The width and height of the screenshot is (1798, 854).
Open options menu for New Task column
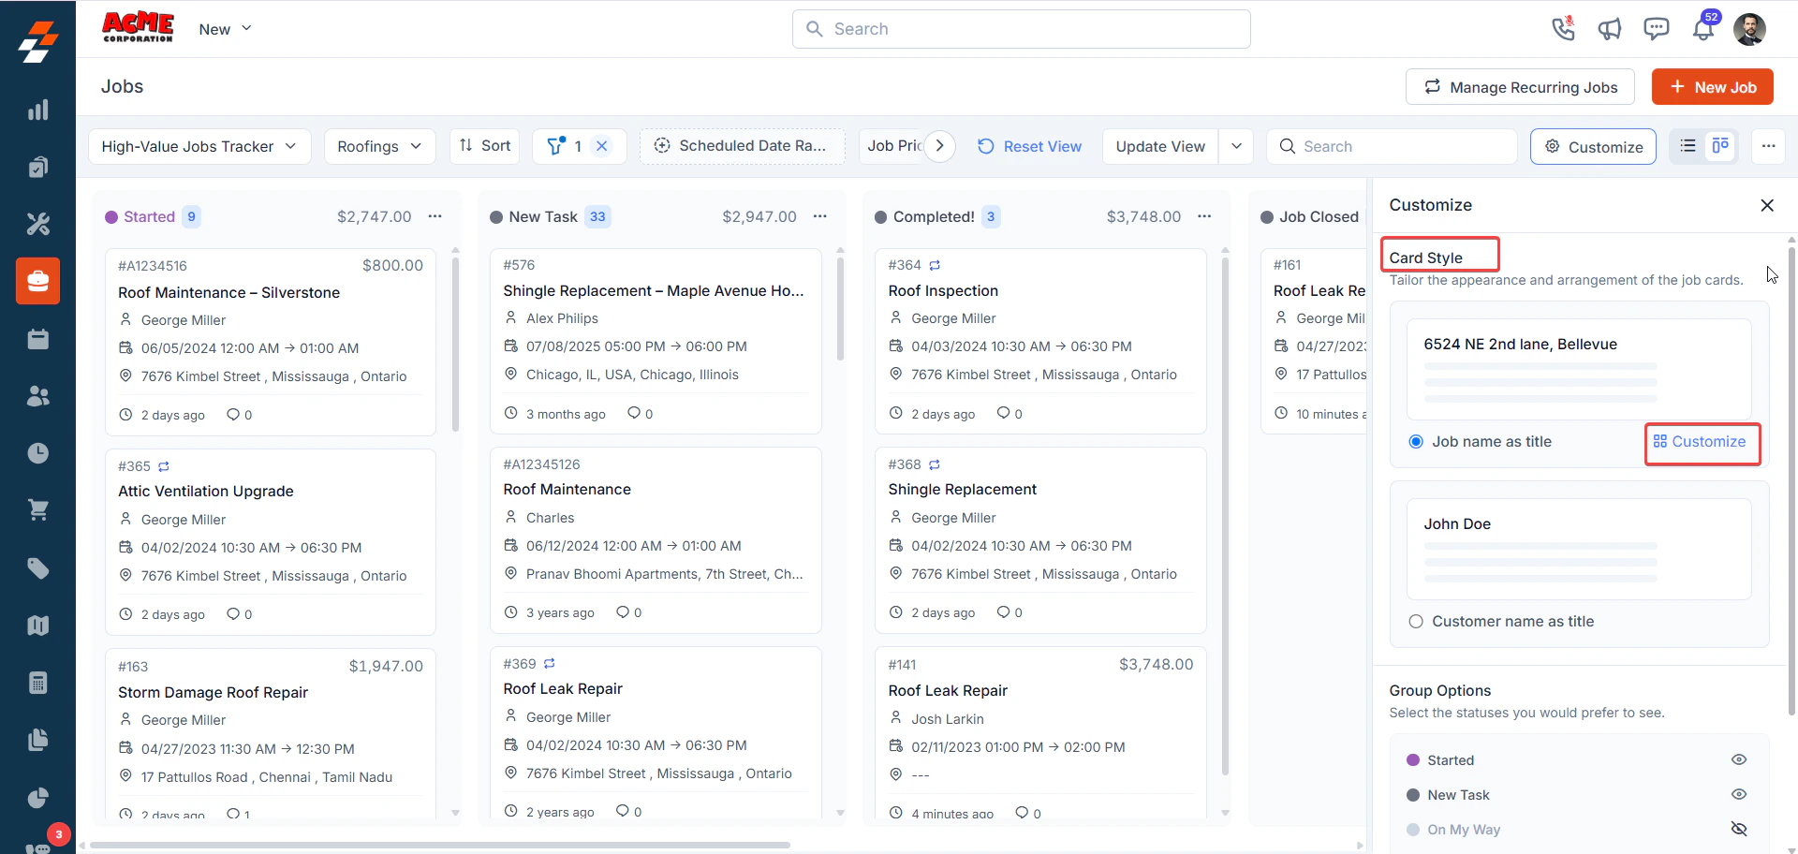pos(820,216)
